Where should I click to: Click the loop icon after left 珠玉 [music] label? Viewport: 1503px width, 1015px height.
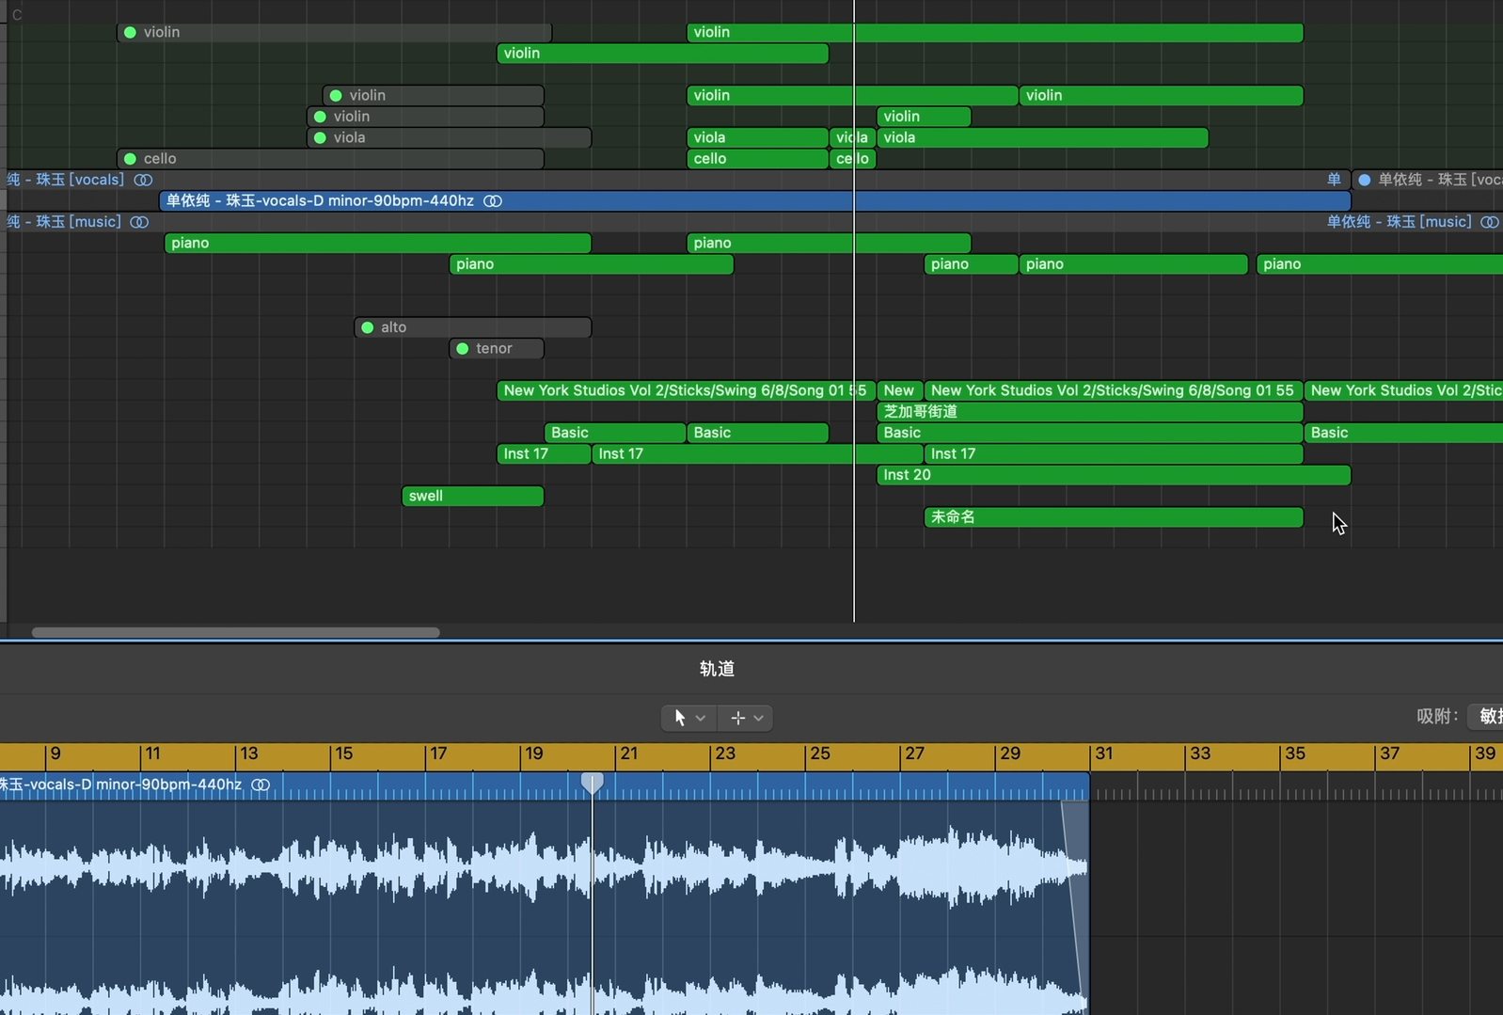tap(139, 222)
